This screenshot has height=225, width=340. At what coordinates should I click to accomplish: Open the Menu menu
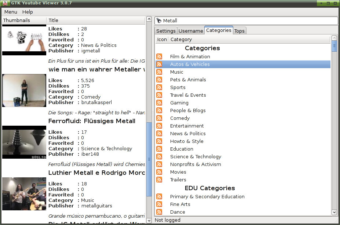tap(11, 12)
